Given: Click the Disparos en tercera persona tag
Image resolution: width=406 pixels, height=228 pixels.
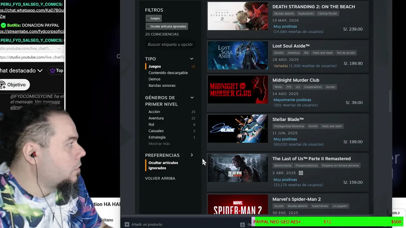Looking at the screenshot, I should [340, 166].
